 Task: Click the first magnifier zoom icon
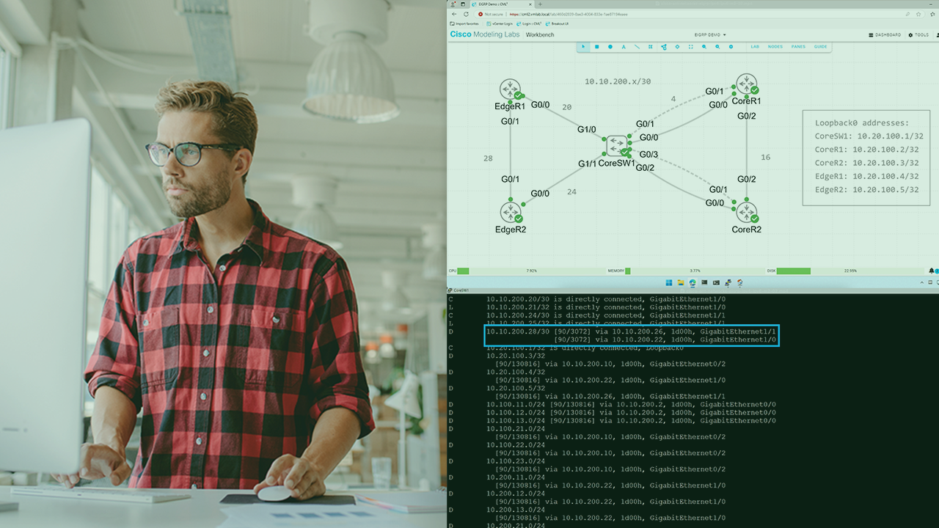pyautogui.click(x=704, y=47)
